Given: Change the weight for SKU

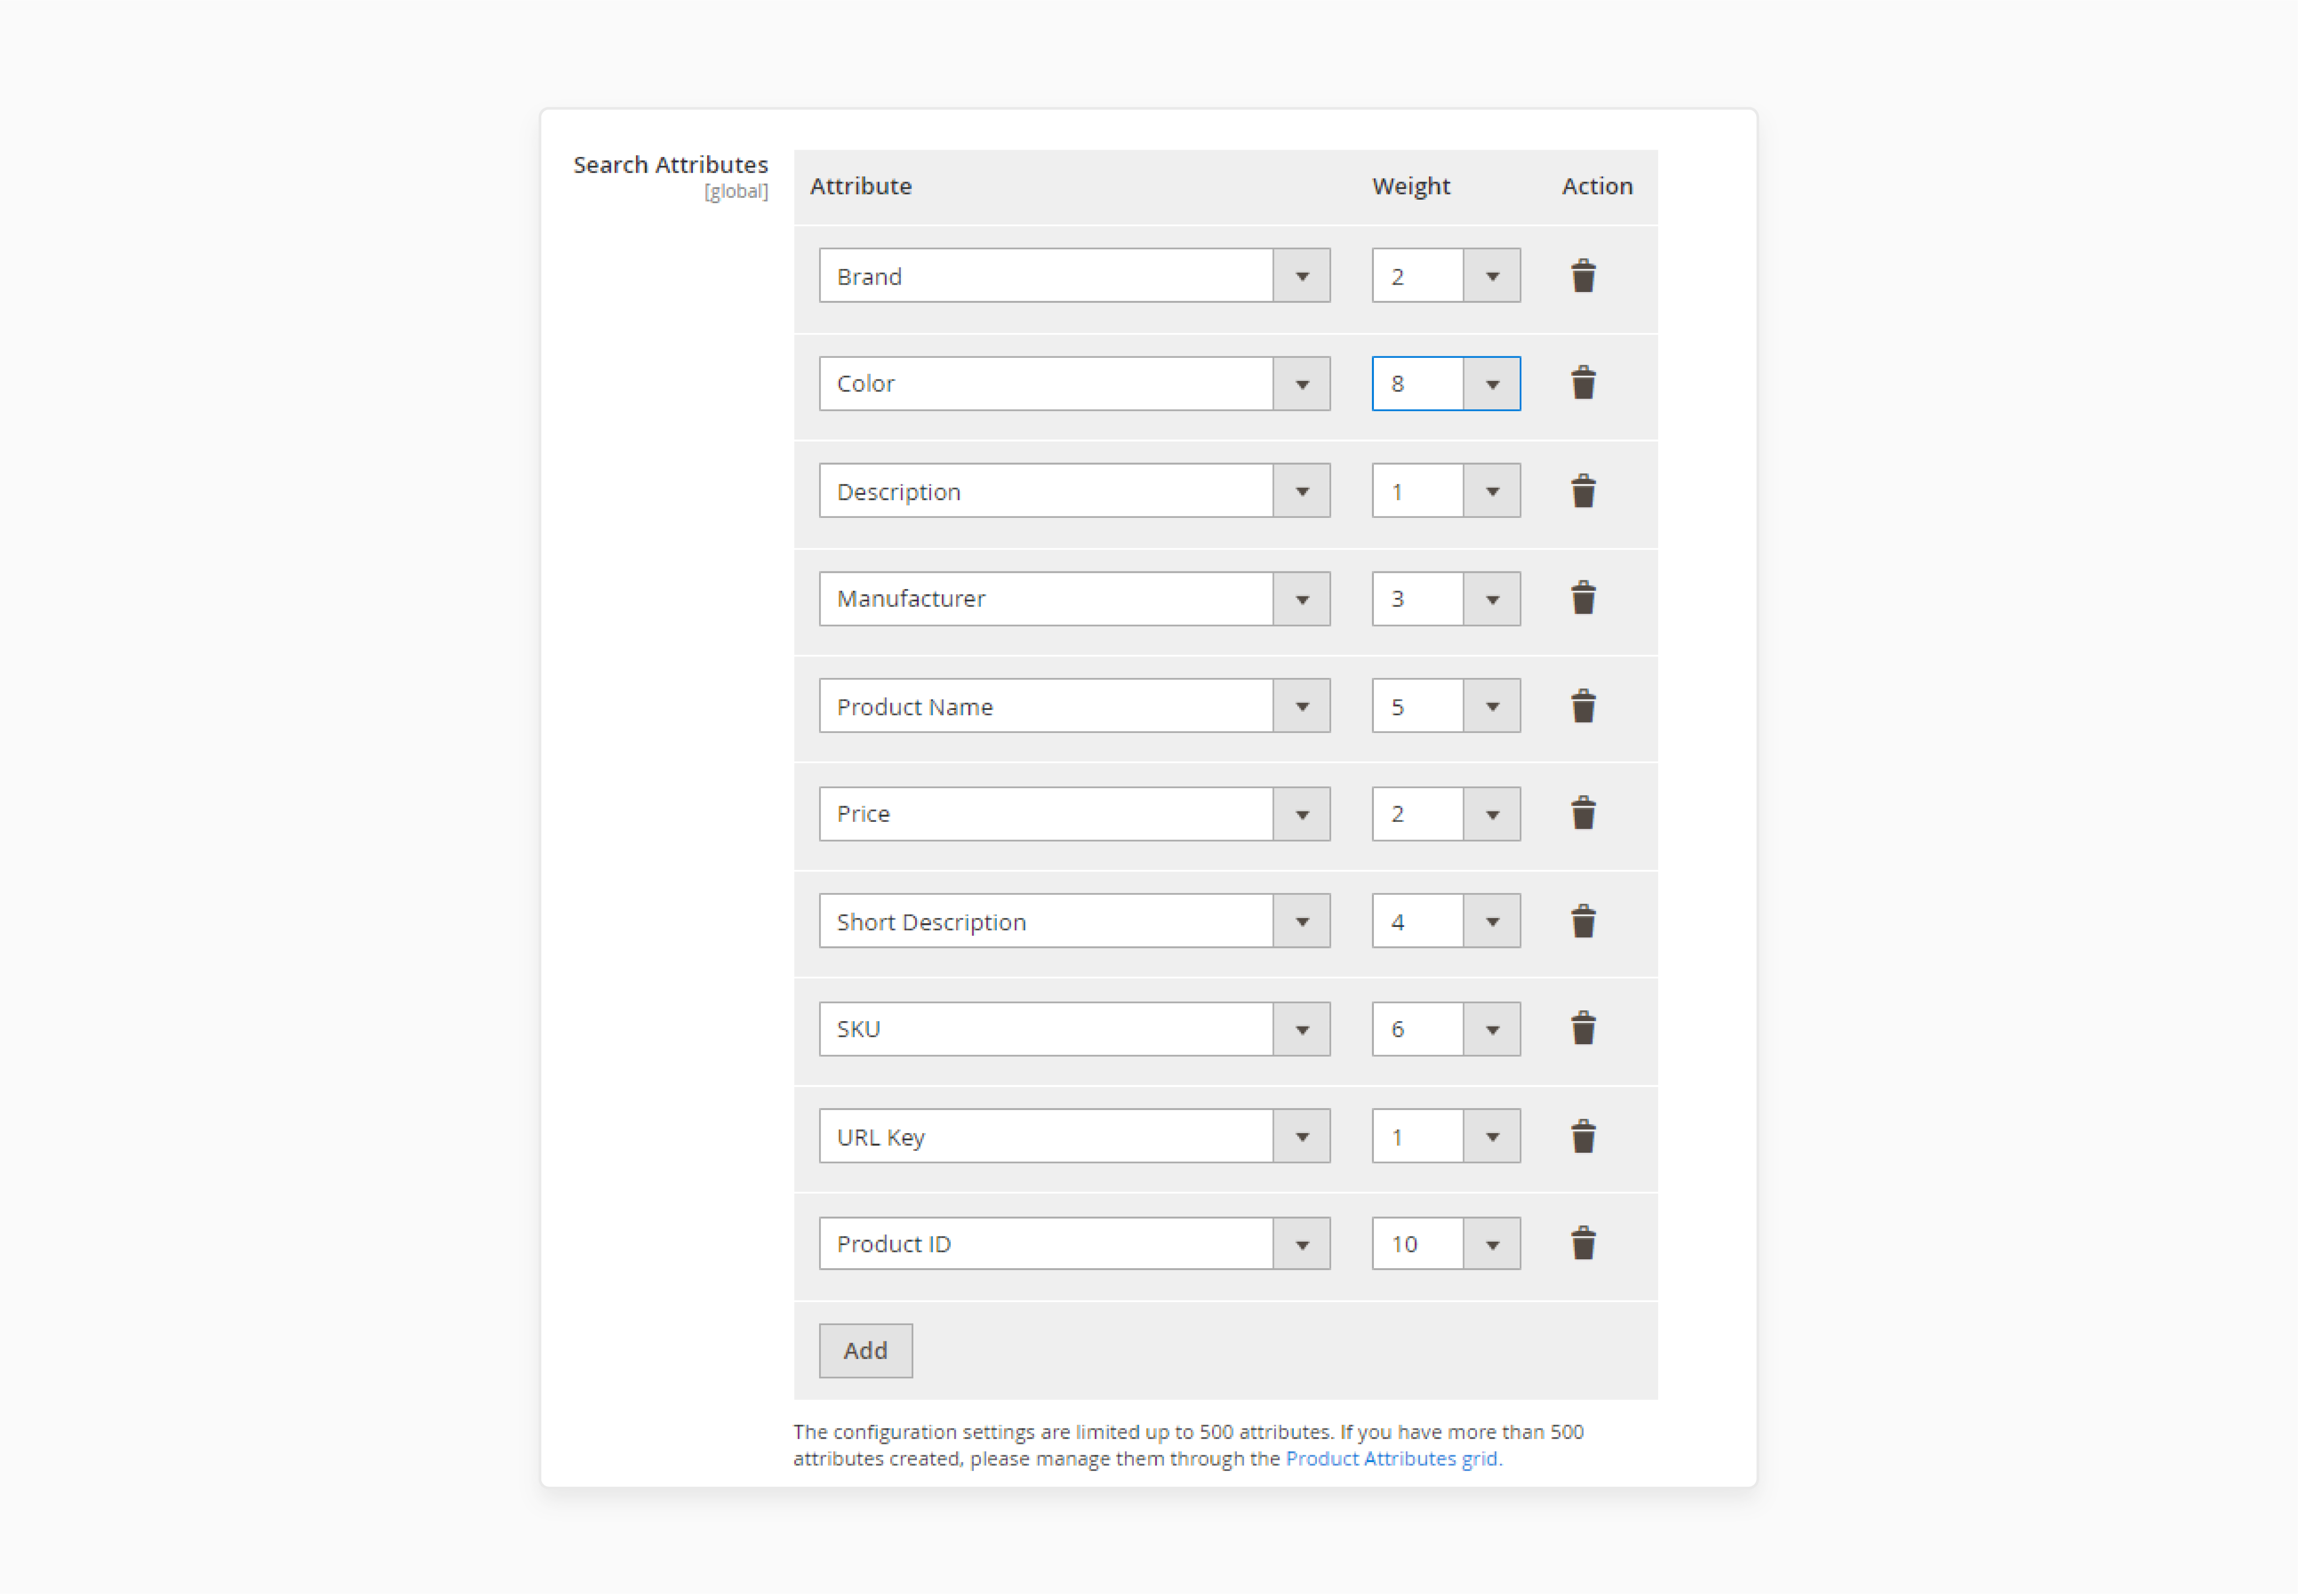Looking at the screenshot, I should pyautogui.click(x=1446, y=1029).
